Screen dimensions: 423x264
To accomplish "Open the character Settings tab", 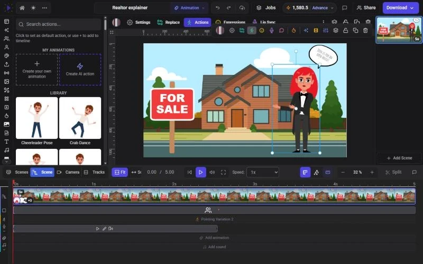I will (x=139, y=22).
